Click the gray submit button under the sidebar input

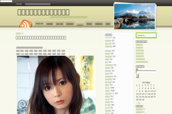(137, 76)
